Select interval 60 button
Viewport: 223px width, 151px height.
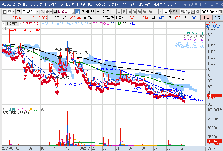pyautogui.click(x=144, y=12)
